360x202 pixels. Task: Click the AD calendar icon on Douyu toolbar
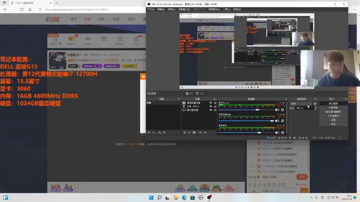click(x=120, y=39)
